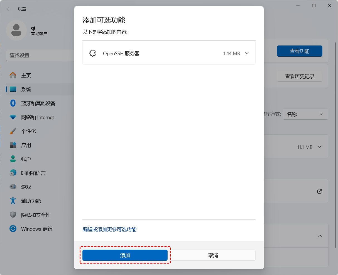Click the qi 本地帐户 profile name
Screen dimensions: 338x275
pos(39,31)
